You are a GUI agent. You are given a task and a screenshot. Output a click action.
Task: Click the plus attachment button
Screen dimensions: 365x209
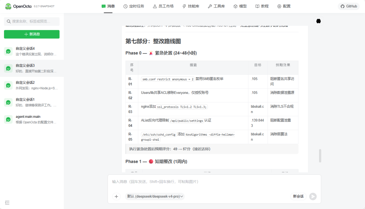click(x=116, y=197)
